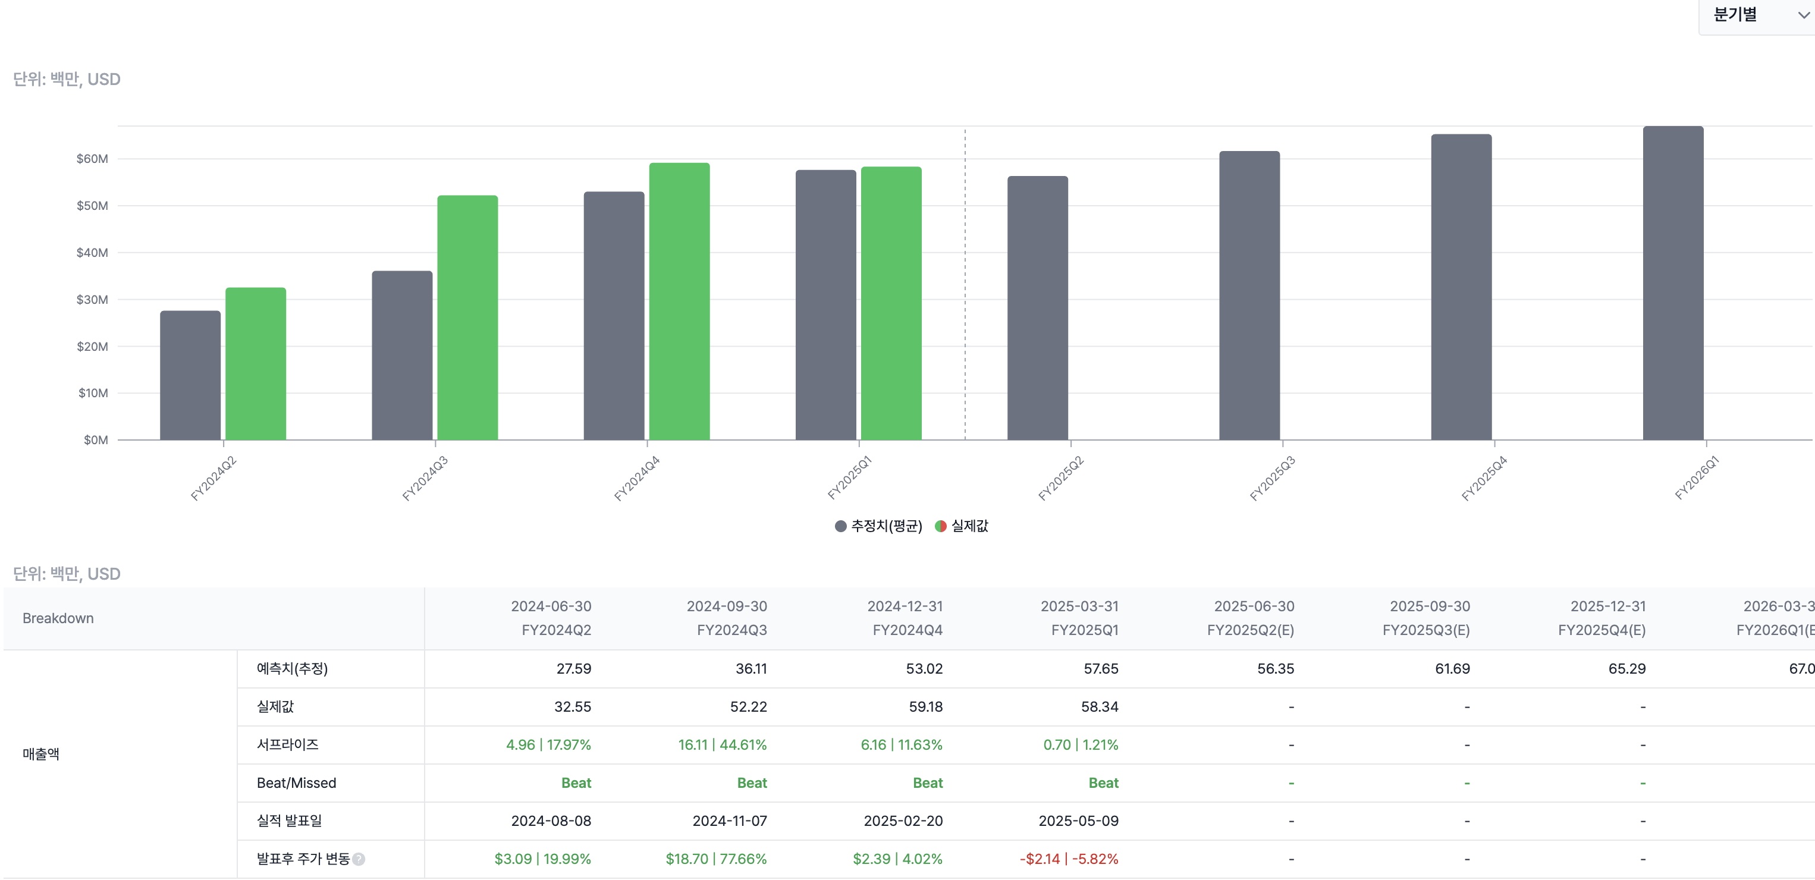This screenshot has width=1815, height=880.
Task: Click the gray estimate bar for FY2026Q1
Action: (1673, 283)
